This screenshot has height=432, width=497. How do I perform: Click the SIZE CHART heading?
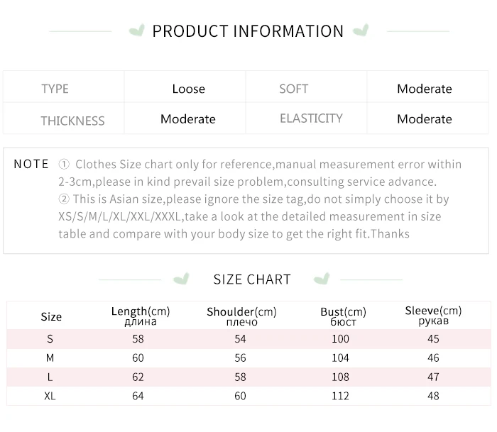(252, 279)
